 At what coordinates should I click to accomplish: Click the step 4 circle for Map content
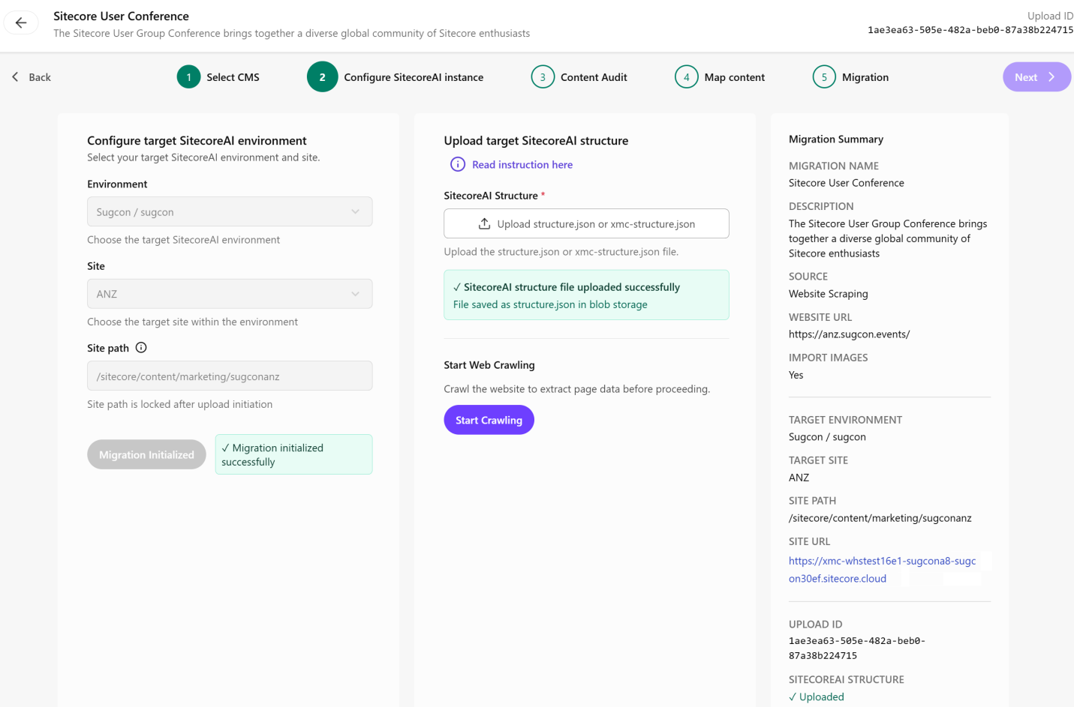click(x=687, y=76)
